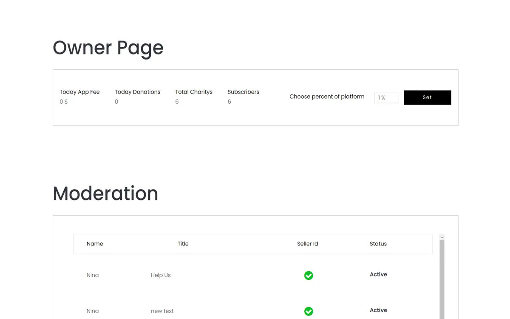The image size is (510, 319).
Task: Click 'Nina' in the new test row
Action: pos(93,311)
